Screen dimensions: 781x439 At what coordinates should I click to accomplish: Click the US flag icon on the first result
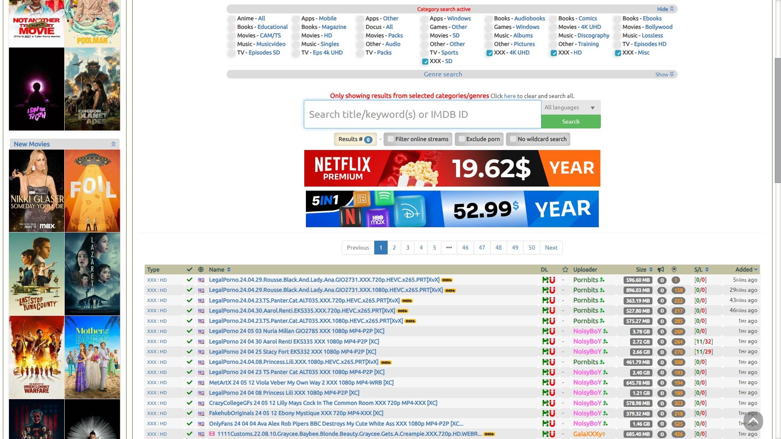click(x=201, y=280)
